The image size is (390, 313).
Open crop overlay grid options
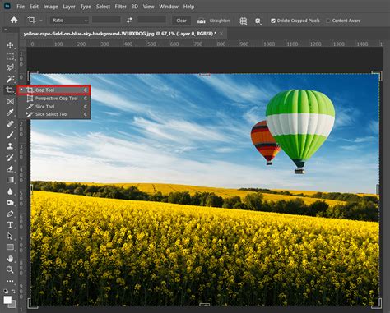point(243,21)
